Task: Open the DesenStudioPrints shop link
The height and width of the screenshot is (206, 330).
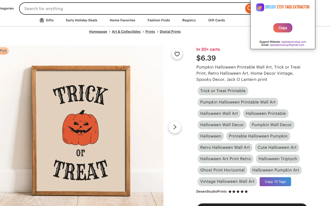Action: click(211, 192)
